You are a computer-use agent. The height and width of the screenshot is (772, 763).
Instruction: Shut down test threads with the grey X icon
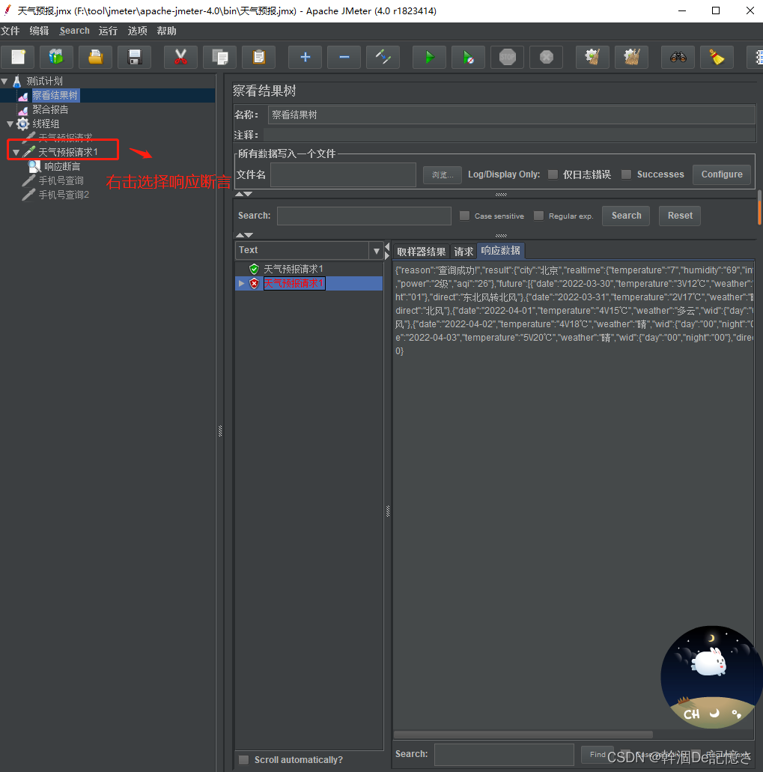(546, 57)
